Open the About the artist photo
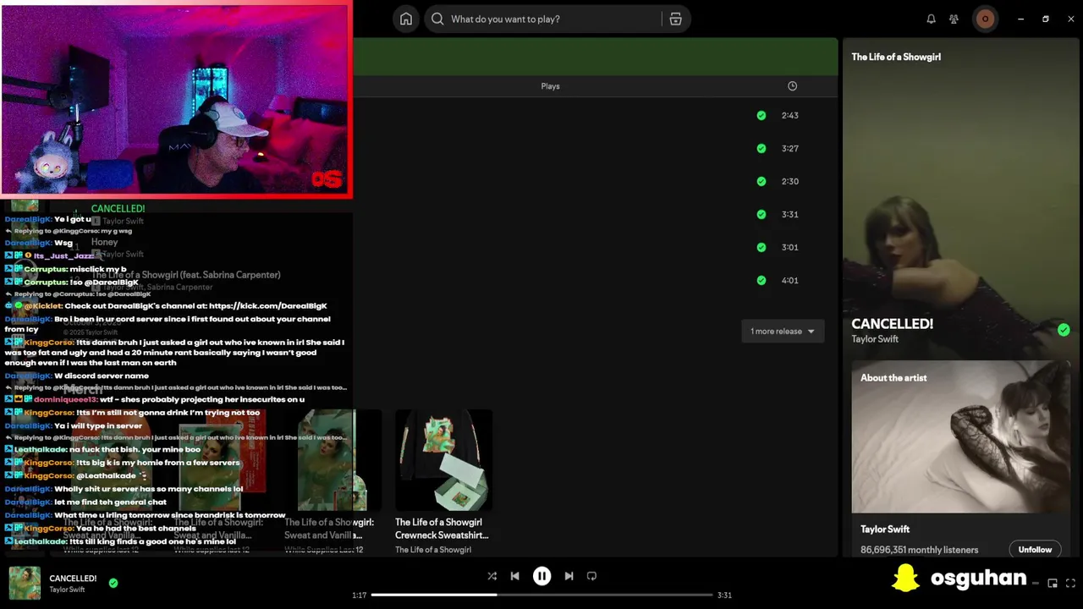Screen dimensions: 1083x609 (x=960, y=436)
